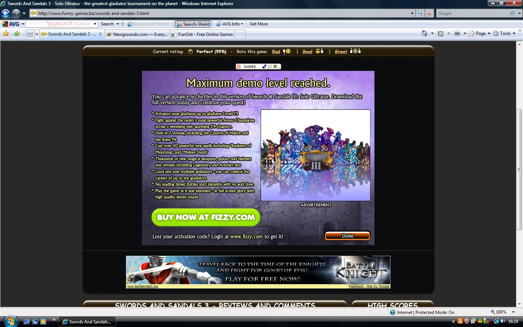Click the volume speaker tray icon
Image resolution: width=523 pixels, height=327 pixels.
pos(503,321)
